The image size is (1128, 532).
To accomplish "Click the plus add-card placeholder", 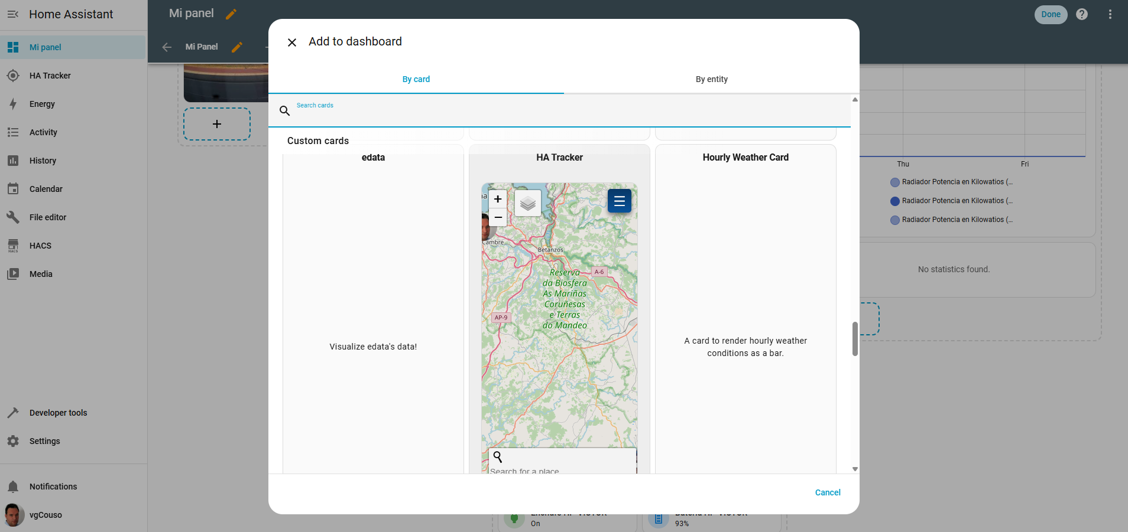I will click(217, 124).
